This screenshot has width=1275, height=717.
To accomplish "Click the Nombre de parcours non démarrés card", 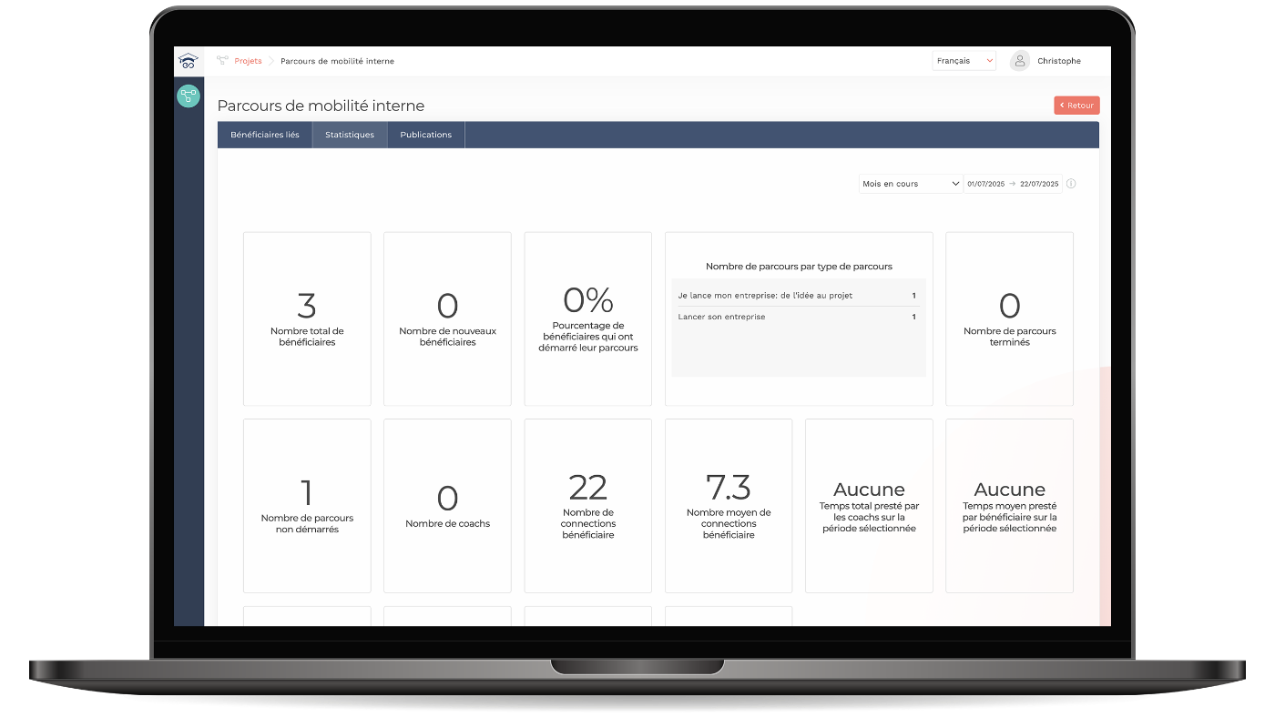I will 307,506.
